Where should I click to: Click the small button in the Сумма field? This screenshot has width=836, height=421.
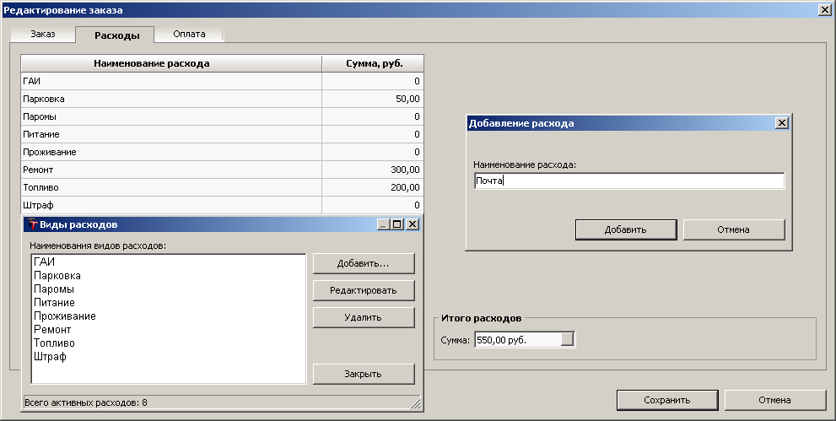click(567, 339)
